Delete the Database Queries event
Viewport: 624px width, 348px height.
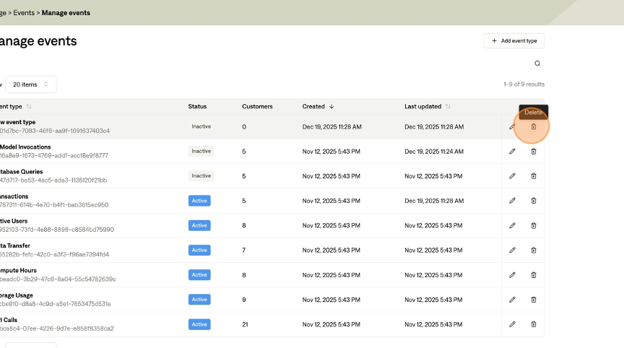coord(534,176)
